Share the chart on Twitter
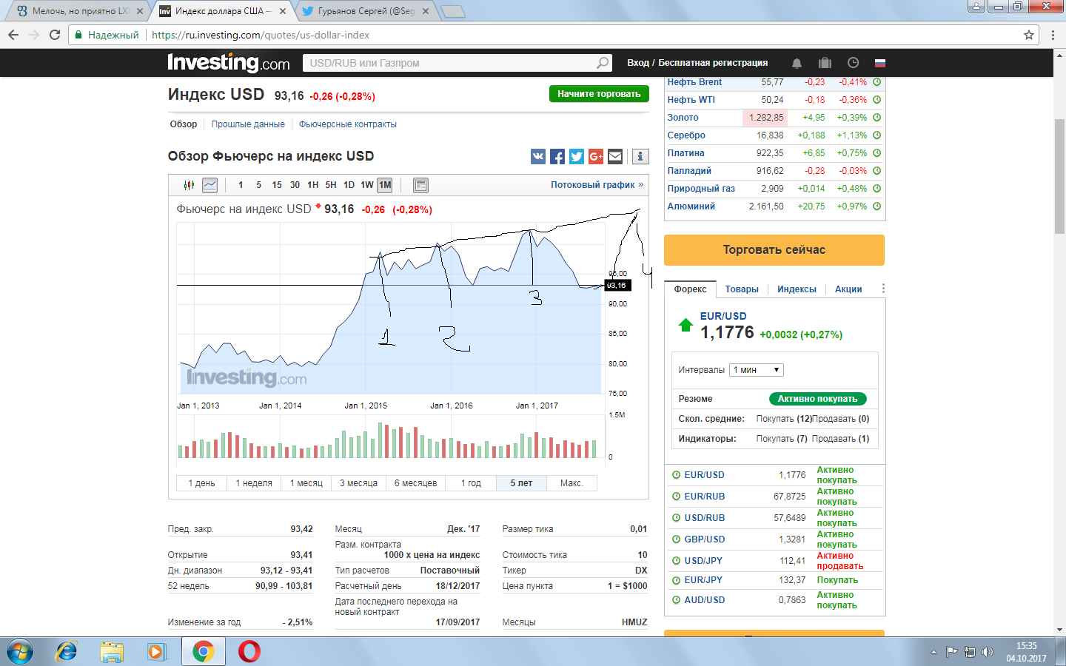Image resolution: width=1066 pixels, height=666 pixels. (x=577, y=156)
